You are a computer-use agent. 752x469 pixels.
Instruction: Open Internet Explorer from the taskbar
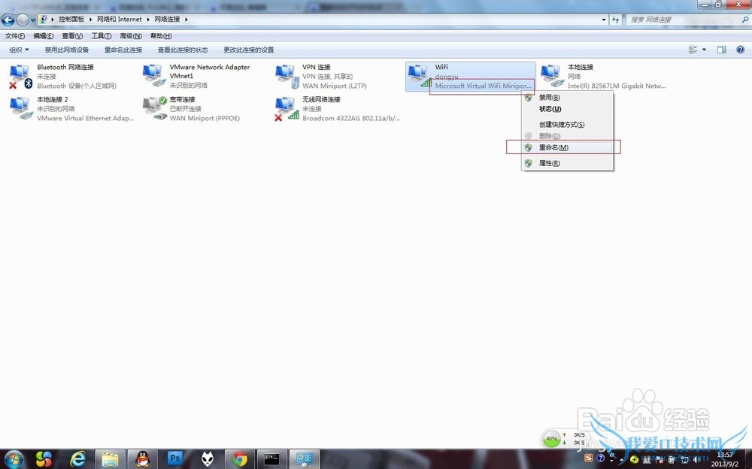(77, 459)
